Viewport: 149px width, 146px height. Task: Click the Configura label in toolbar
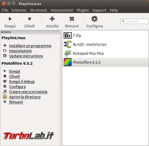click(x=94, y=26)
